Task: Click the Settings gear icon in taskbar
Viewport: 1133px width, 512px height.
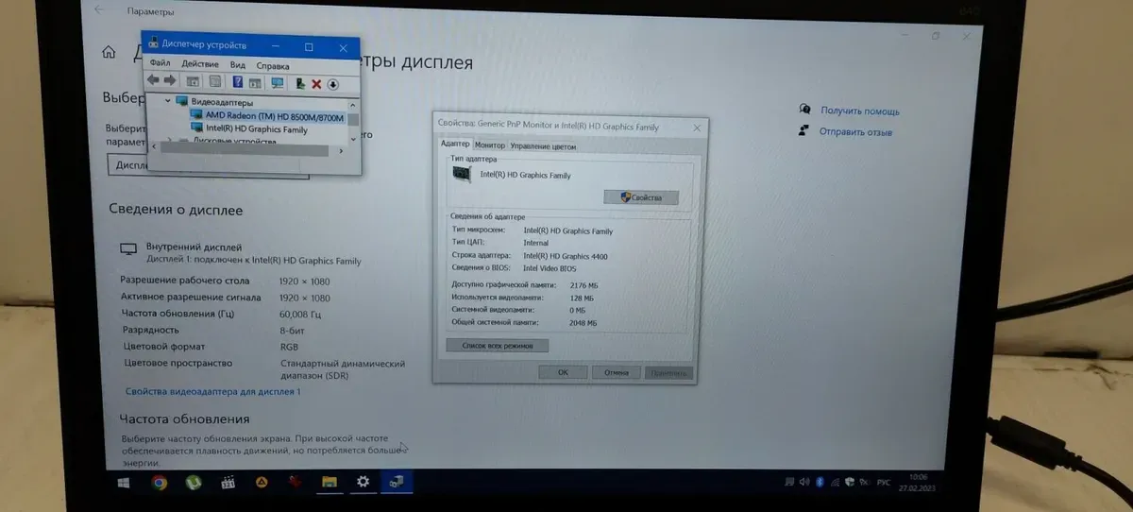Action: pos(363,482)
